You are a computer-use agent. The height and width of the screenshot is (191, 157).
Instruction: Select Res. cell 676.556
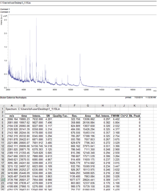(75, 133)
